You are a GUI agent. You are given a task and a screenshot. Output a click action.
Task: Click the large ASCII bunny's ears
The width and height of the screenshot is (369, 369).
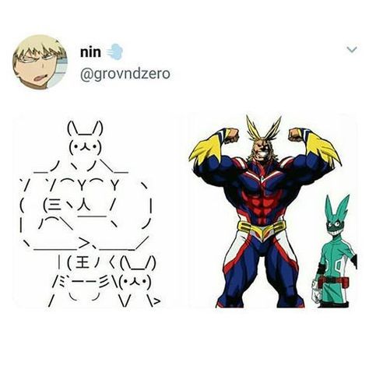tap(86, 128)
